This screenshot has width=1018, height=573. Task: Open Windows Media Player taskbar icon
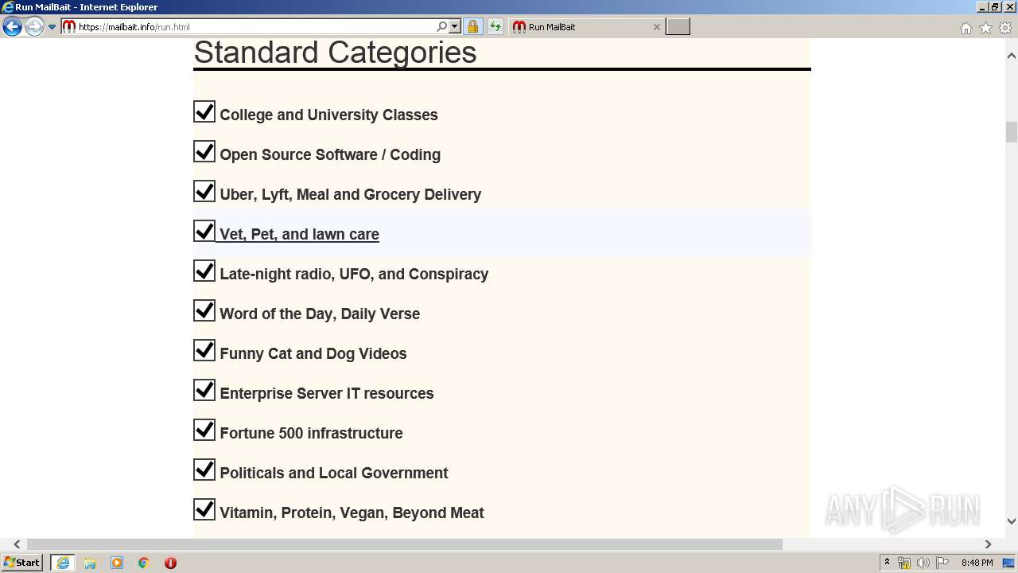point(117,563)
